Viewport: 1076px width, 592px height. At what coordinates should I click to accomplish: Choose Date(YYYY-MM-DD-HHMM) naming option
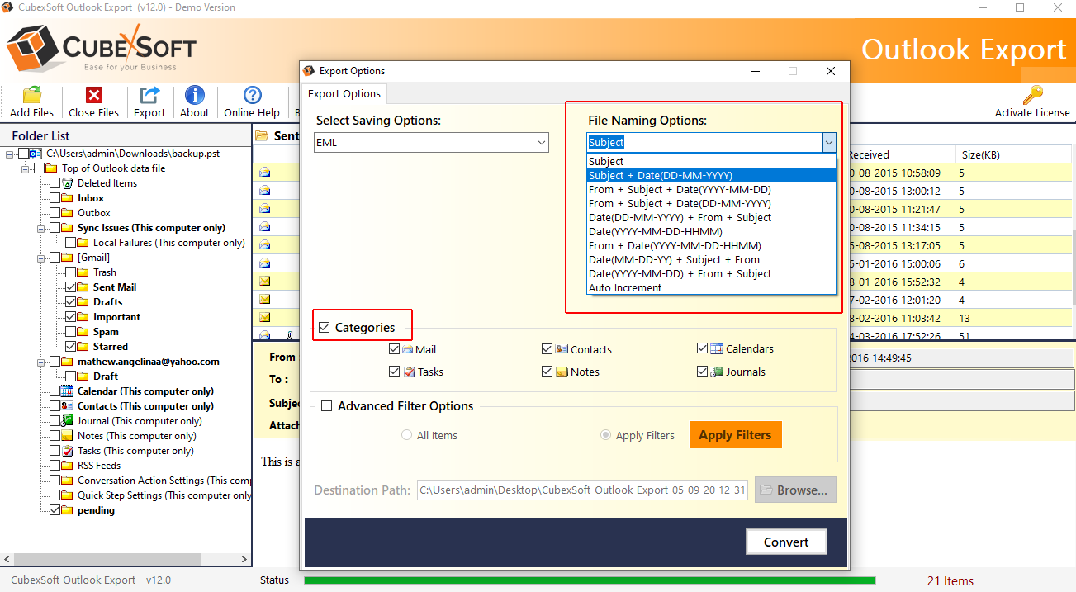[711, 231]
